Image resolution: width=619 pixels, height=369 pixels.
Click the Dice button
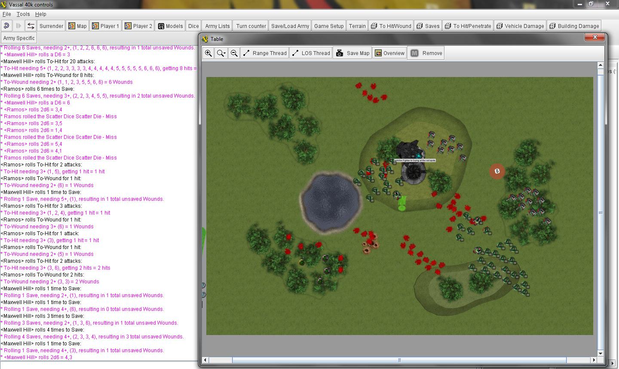coord(193,26)
